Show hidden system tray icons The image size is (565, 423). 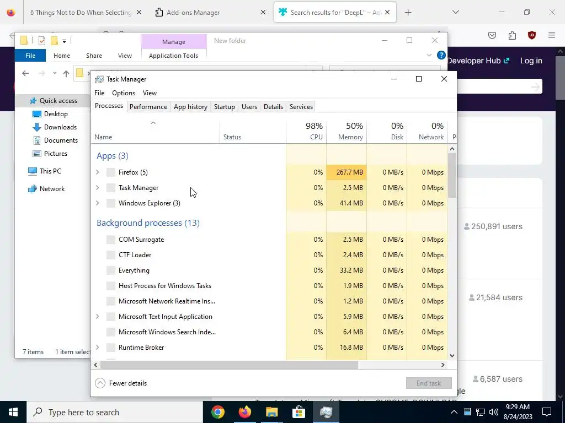pos(454,412)
